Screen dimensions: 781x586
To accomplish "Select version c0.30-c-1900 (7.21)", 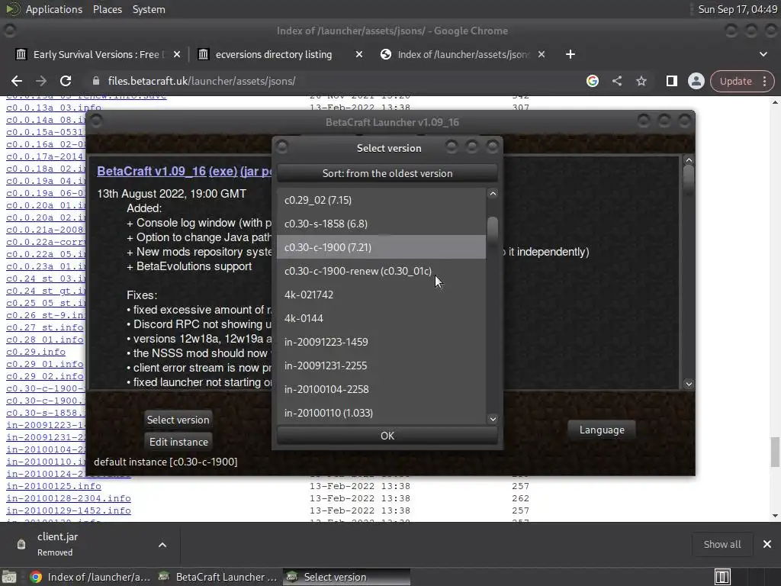I will 381,247.
